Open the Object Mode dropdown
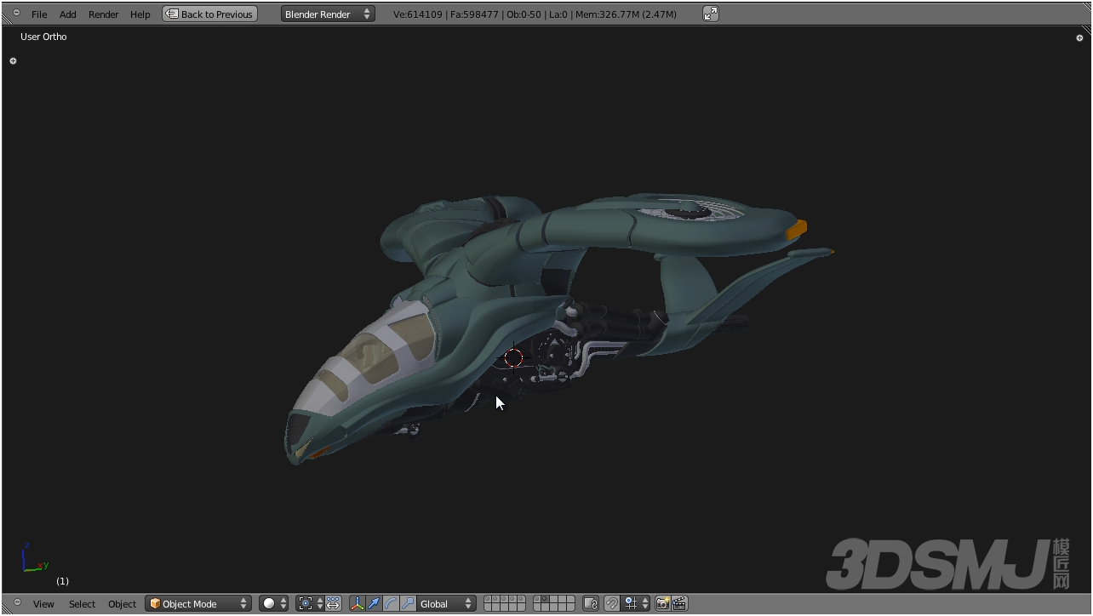Screen dimensions: 1093x616 point(198,603)
